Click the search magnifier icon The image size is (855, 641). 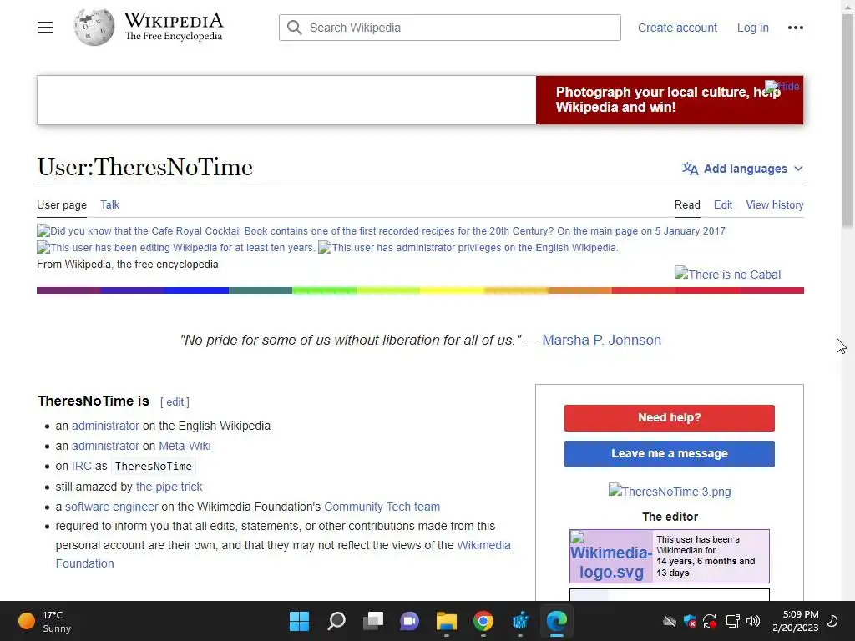tap(295, 28)
